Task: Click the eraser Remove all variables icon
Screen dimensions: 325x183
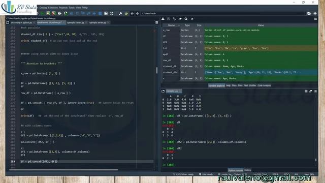Action: click(180, 19)
